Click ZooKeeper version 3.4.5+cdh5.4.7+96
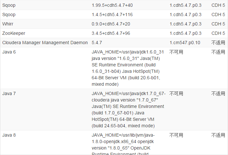 pyautogui.click(x=111, y=33)
